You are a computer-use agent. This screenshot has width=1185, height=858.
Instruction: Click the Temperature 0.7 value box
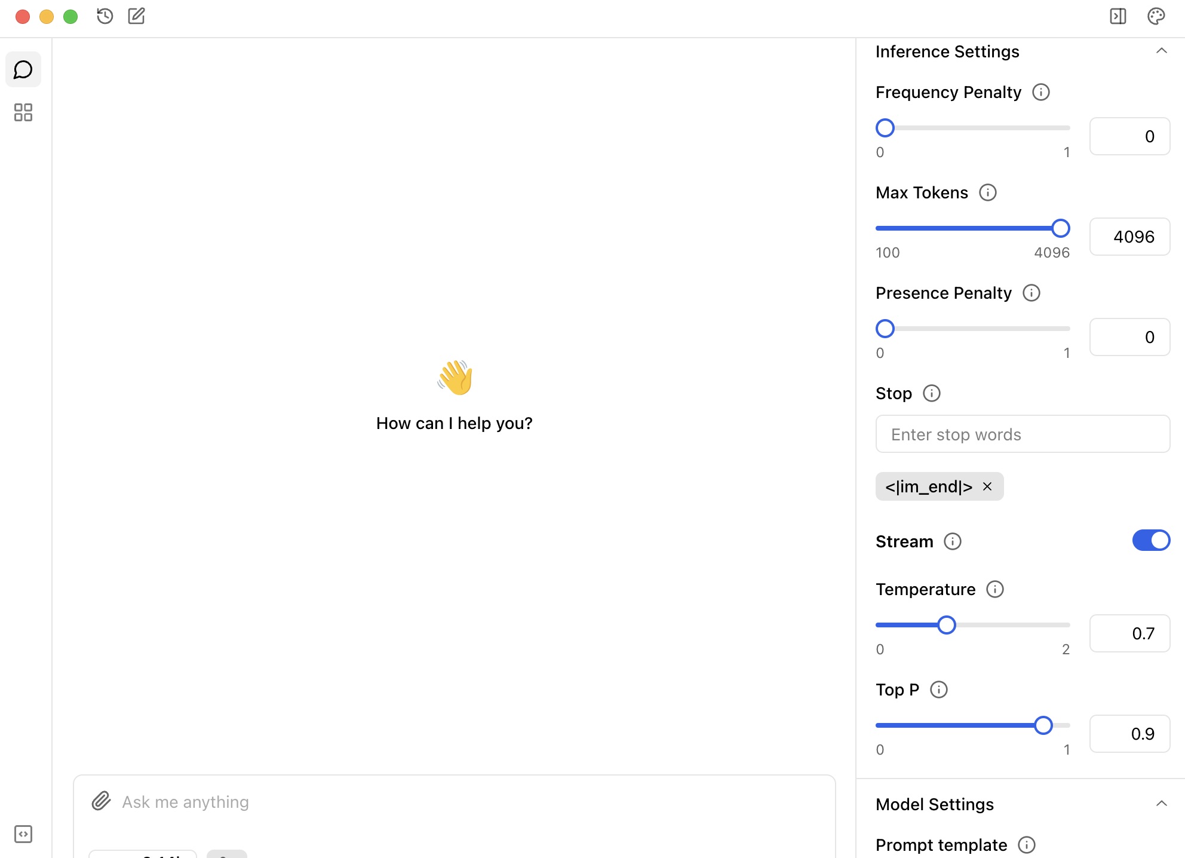[1129, 633]
